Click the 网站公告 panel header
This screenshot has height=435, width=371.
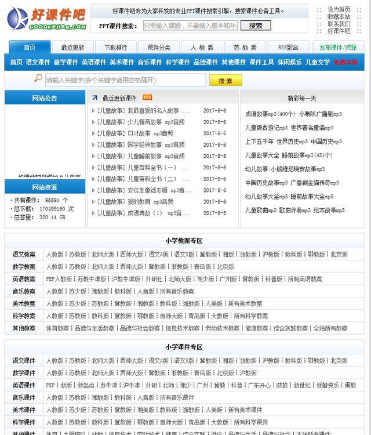(45, 97)
